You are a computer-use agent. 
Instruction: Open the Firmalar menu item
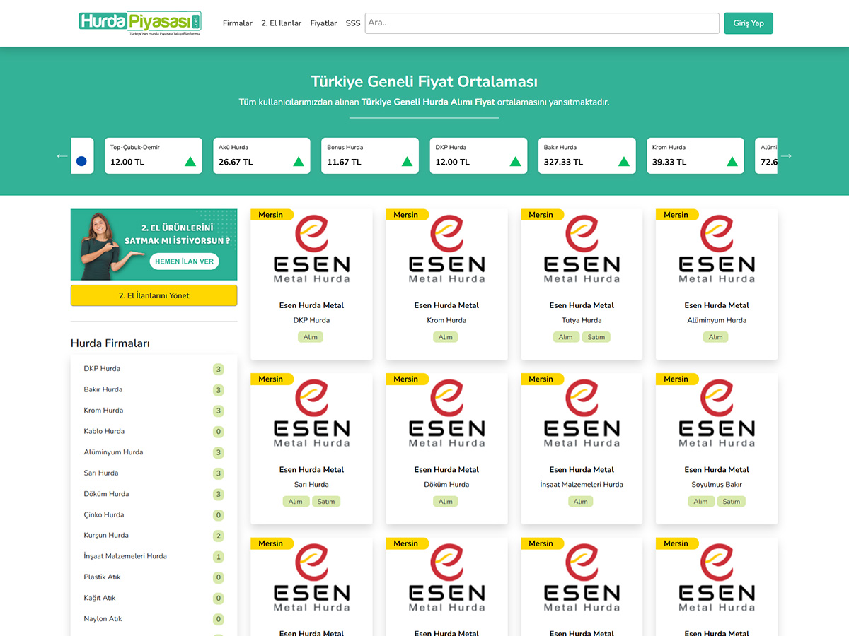pyautogui.click(x=237, y=23)
